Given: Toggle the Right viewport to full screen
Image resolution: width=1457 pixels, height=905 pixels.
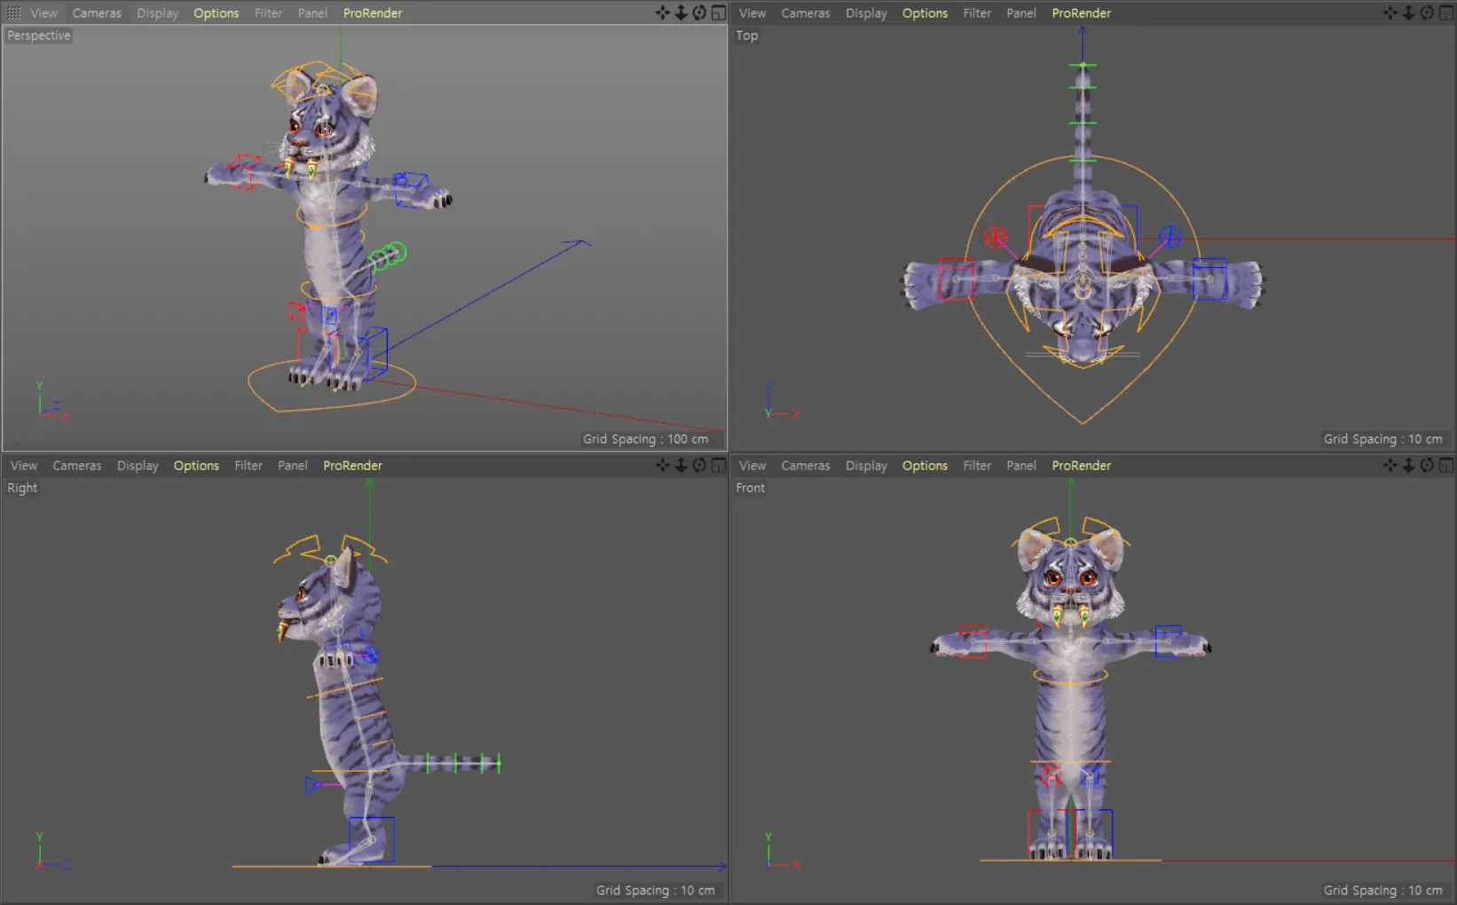Looking at the screenshot, I should [x=718, y=465].
